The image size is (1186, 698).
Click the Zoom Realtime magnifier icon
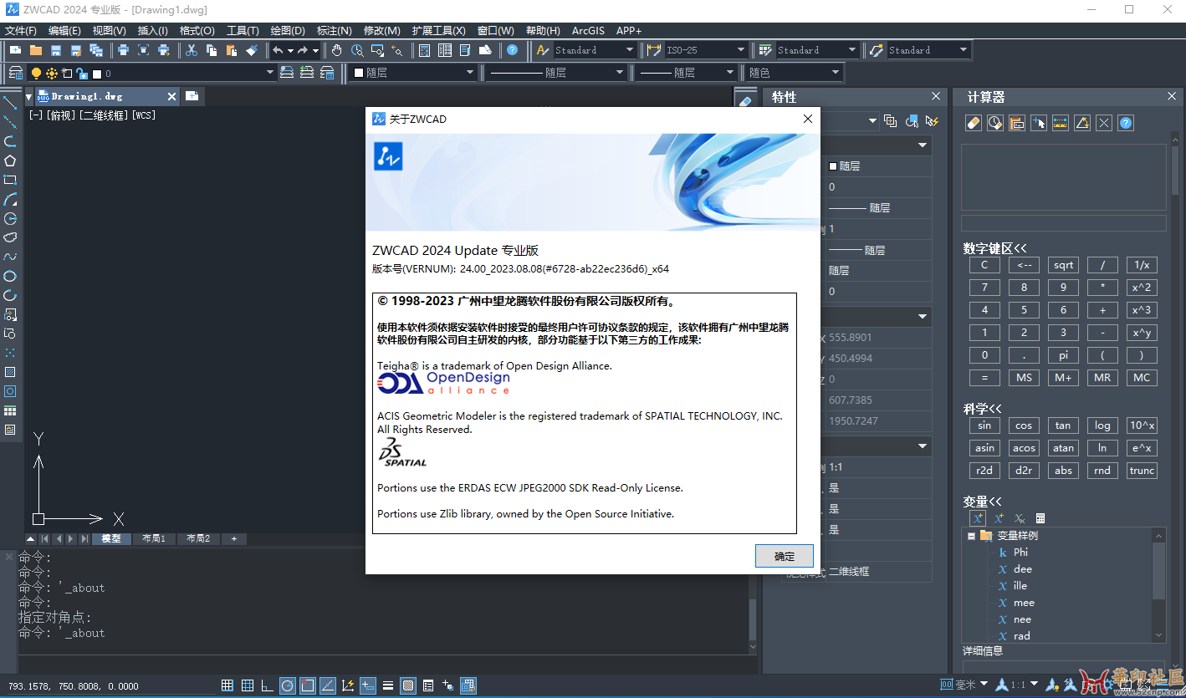click(x=357, y=50)
